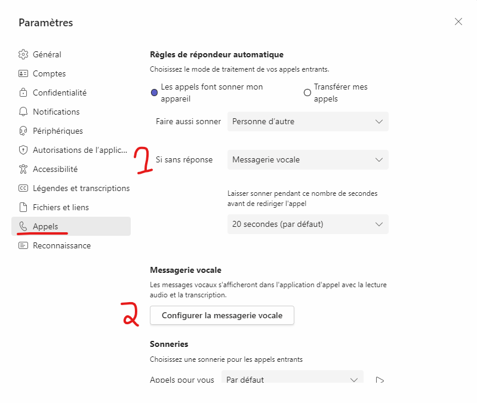Open the 'Appels pour vous' ringtone dropdown

[x=292, y=379]
